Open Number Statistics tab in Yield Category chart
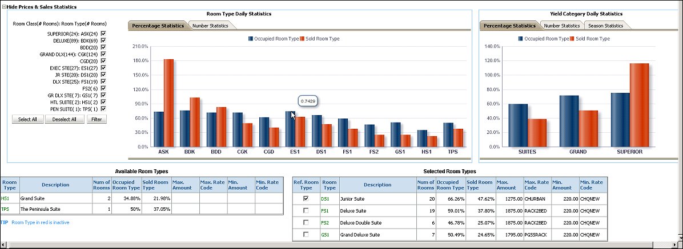The width and height of the screenshot is (683, 249). click(561, 26)
